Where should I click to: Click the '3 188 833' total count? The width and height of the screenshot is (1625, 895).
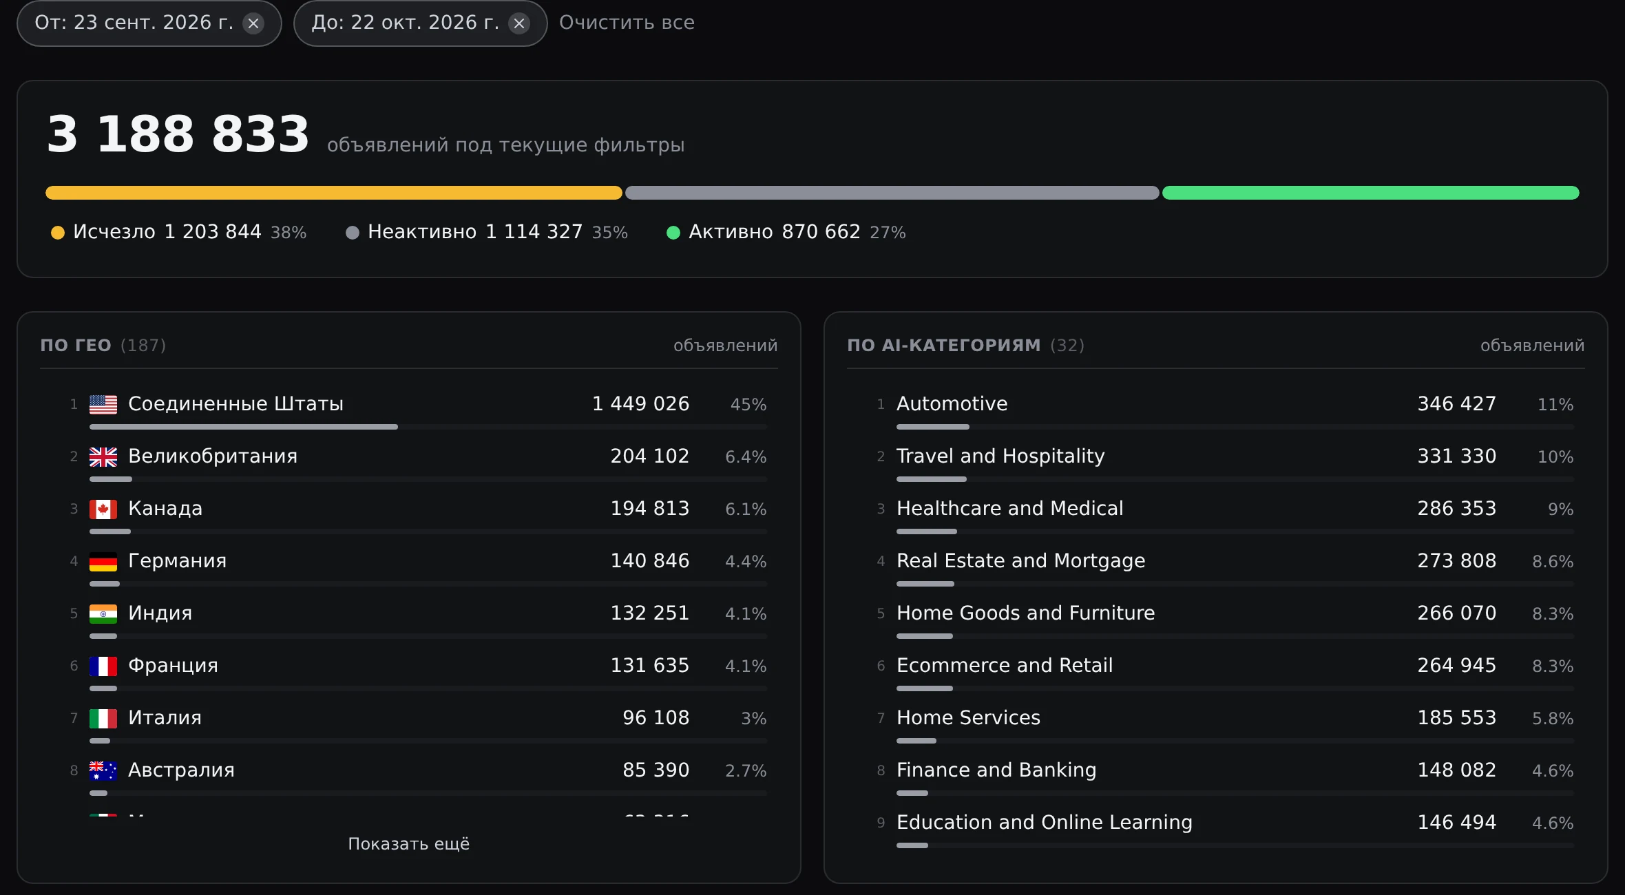(178, 134)
